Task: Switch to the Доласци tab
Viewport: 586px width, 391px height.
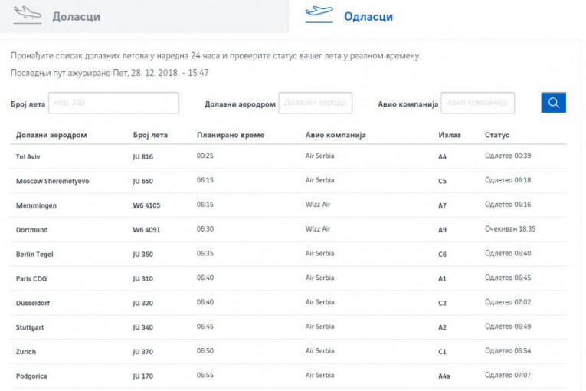Action: [76, 16]
